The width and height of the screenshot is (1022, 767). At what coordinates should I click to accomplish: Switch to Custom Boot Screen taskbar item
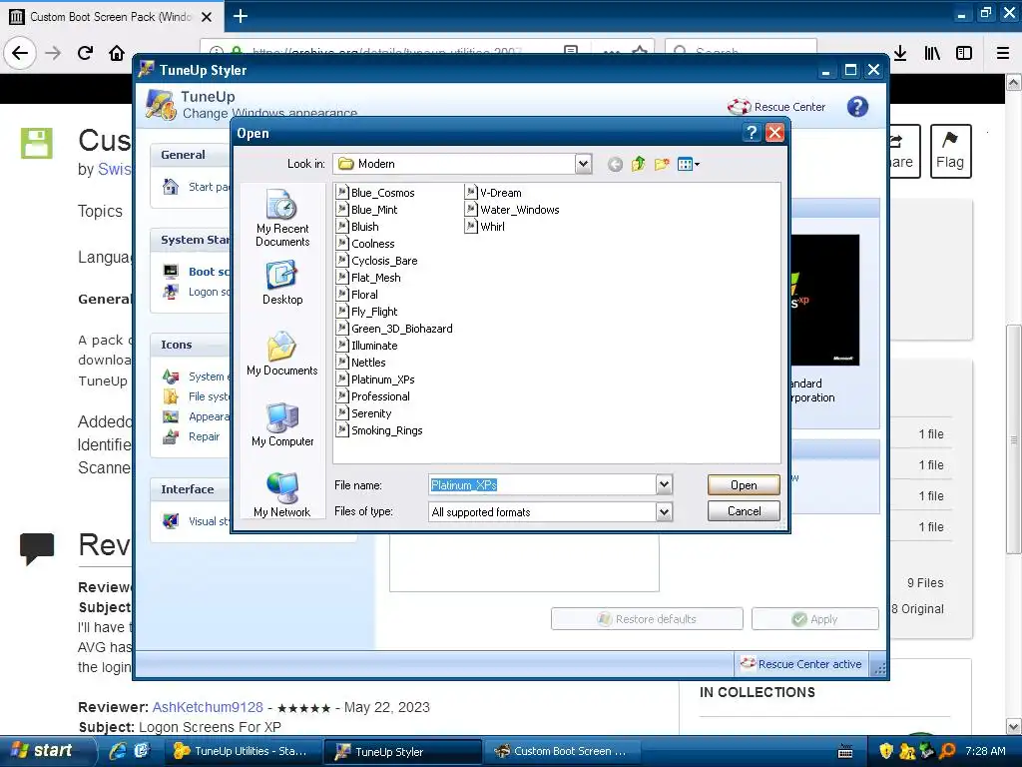tap(562, 751)
